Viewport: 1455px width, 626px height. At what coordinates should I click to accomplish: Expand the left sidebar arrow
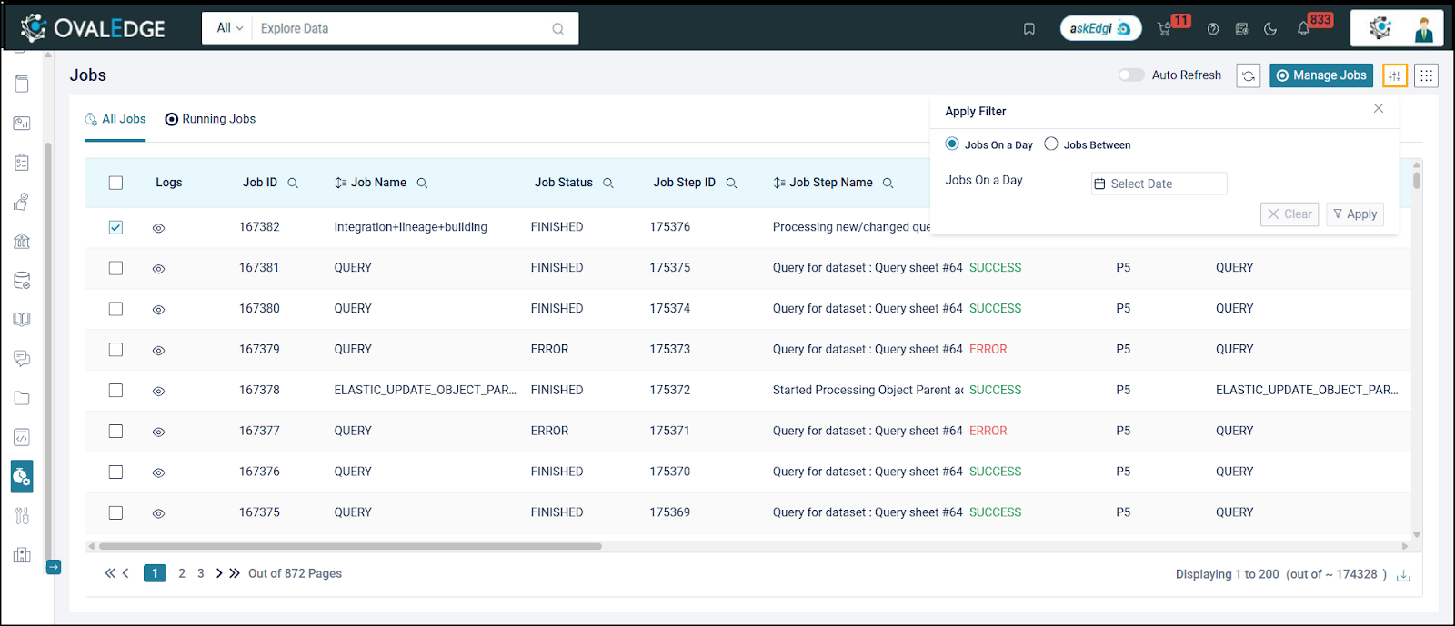click(54, 567)
